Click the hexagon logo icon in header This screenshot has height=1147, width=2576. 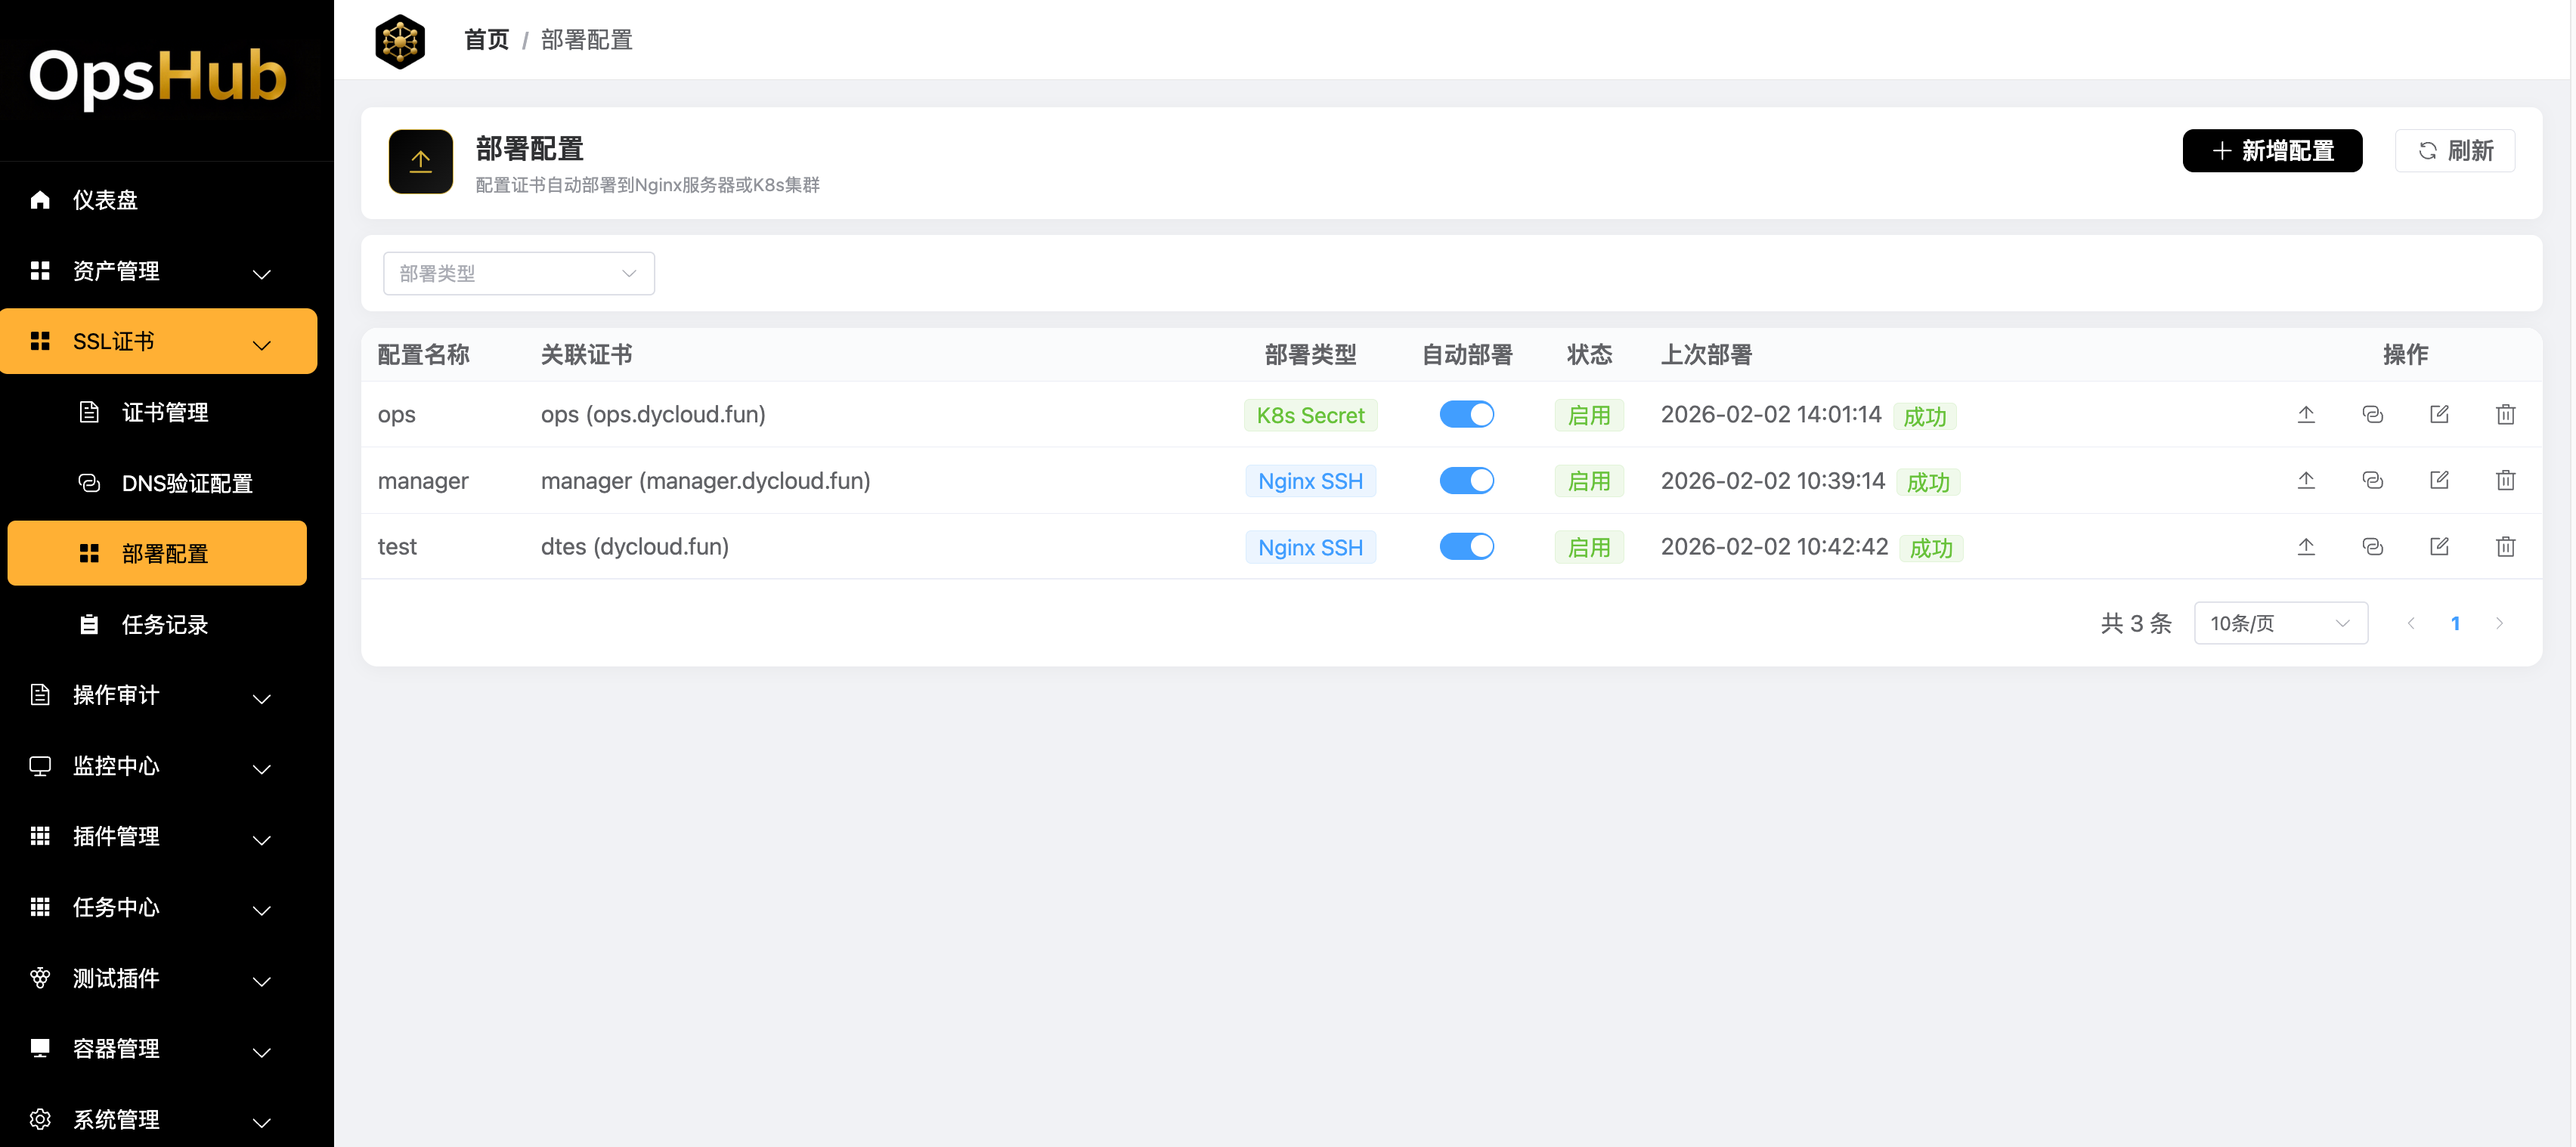(400, 40)
